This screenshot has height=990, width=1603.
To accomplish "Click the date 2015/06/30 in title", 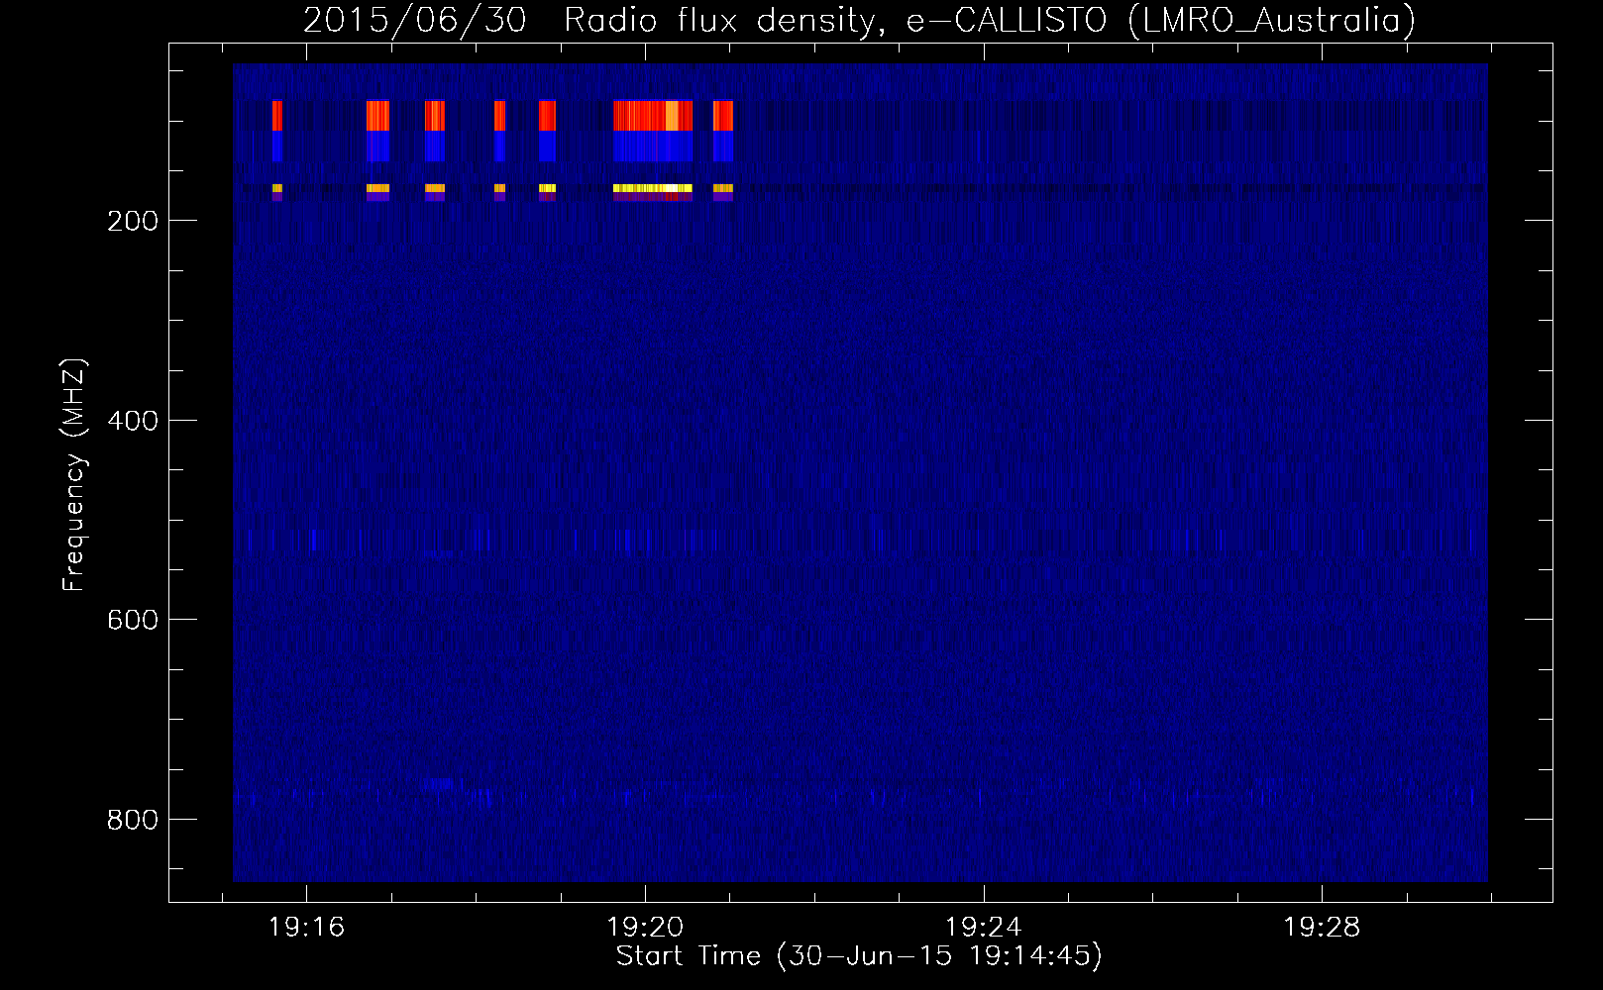I will pos(414,20).
